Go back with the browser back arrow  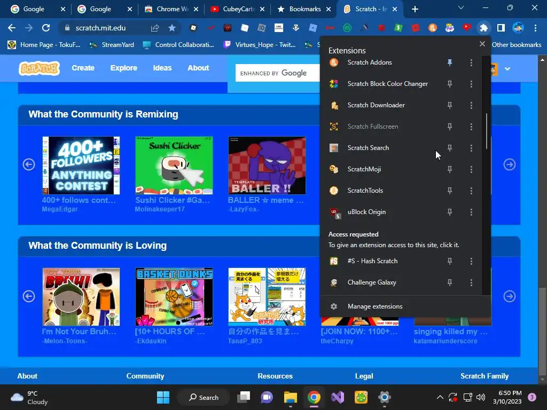[x=12, y=28]
